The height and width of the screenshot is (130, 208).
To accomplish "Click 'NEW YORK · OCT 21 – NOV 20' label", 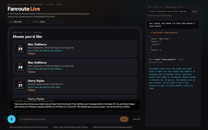I will pos(27,32).
